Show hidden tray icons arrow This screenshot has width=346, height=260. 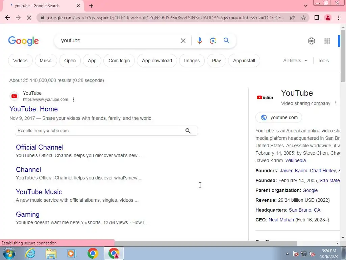tap(287, 254)
